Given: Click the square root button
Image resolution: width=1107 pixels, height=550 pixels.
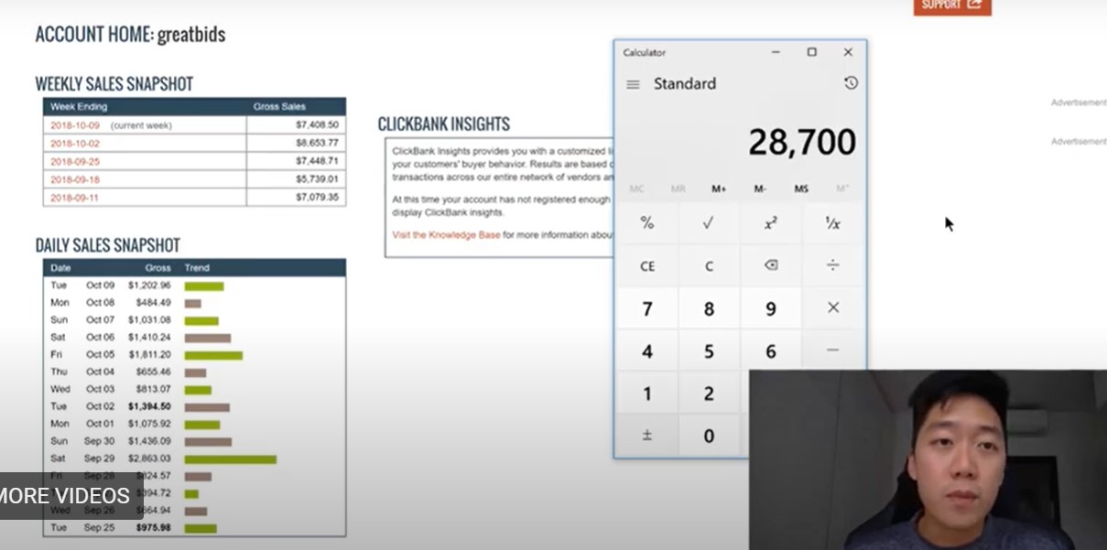Looking at the screenshot, I should [708, 223].
